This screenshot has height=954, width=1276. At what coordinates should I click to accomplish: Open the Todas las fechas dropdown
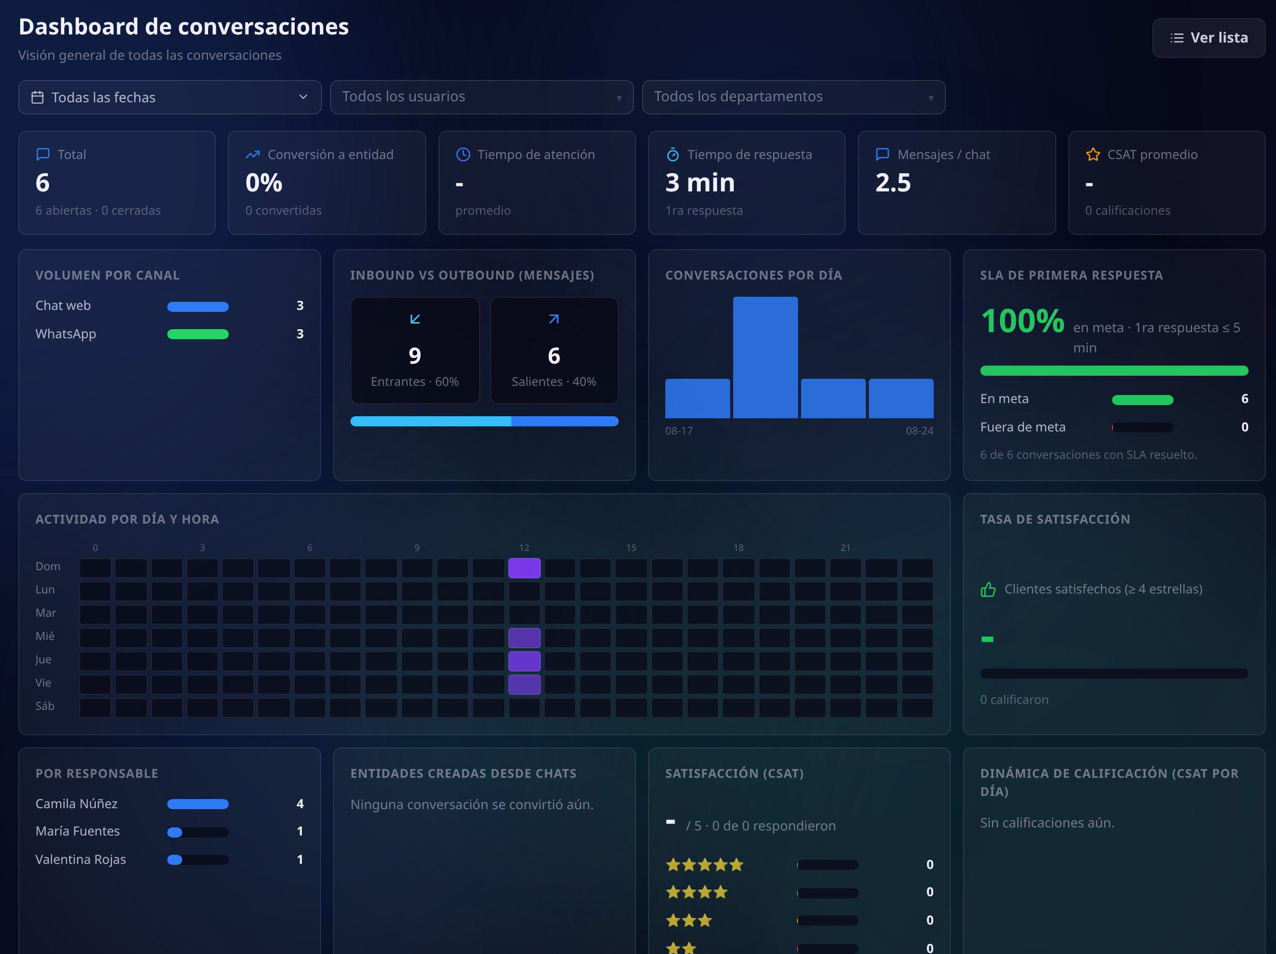click(x=170, y=97)
